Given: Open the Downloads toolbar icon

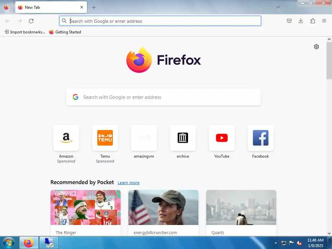Looking at the screenshot, I should click(301, 21).
